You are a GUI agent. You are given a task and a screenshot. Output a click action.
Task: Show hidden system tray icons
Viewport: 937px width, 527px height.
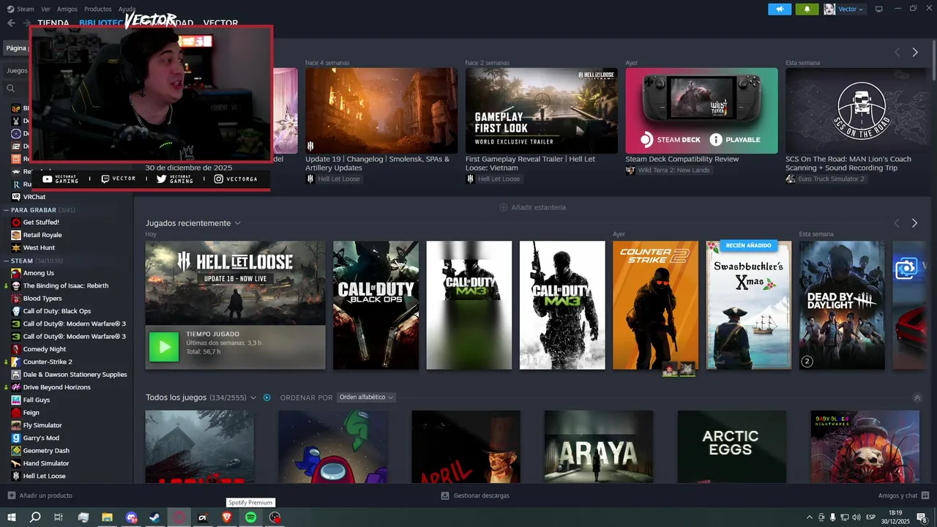[x=809, y=517]
